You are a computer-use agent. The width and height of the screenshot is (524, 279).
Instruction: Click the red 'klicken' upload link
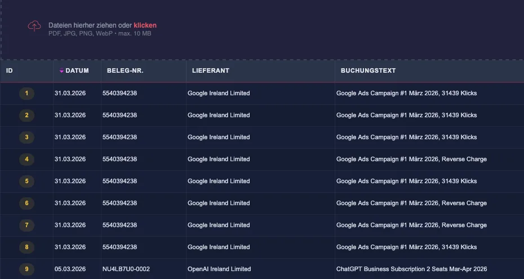[x=145, y=25]
